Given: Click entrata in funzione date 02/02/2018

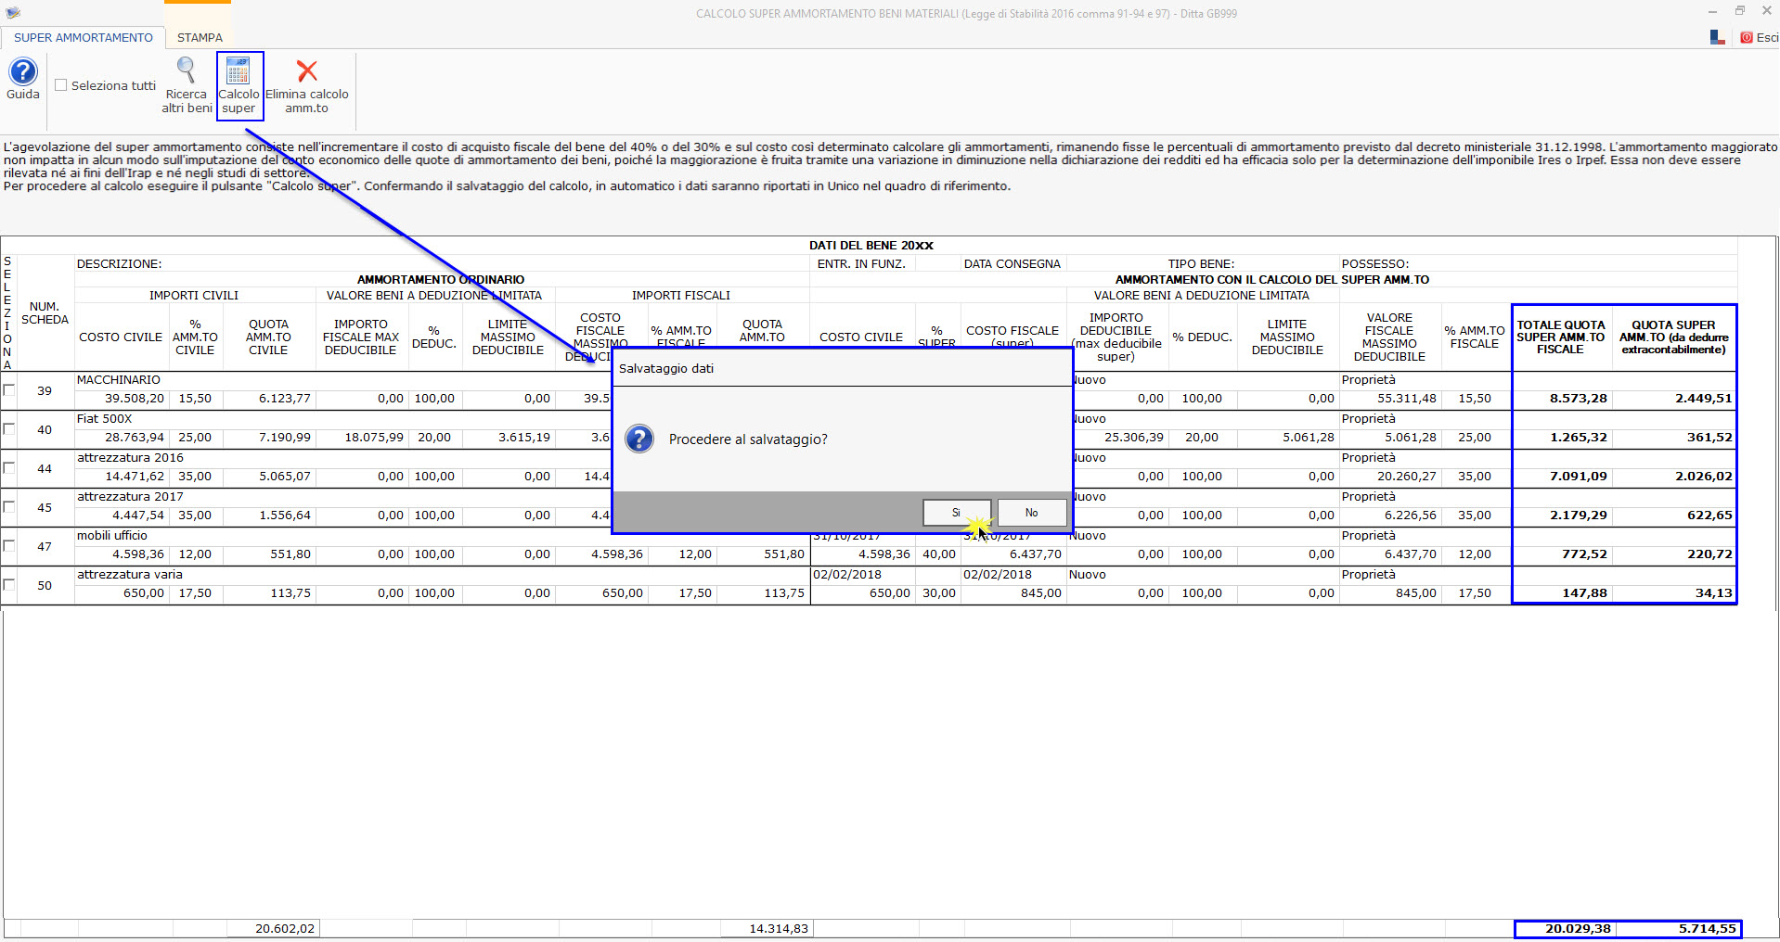Looking at the screenshot, I should pyautogui.click(x=847, y=575).
